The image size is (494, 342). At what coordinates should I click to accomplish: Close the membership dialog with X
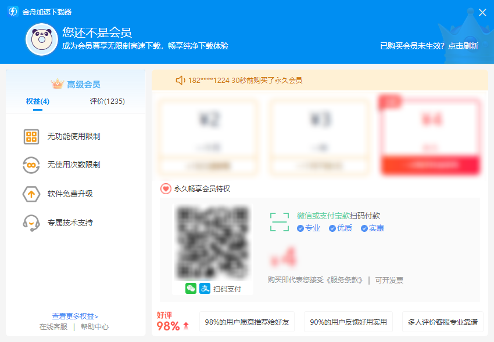pyautogui.click(x=482, y=12)
